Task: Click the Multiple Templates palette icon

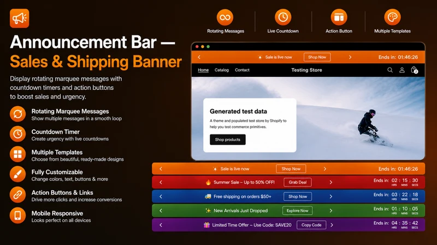Action: (392, 17)
